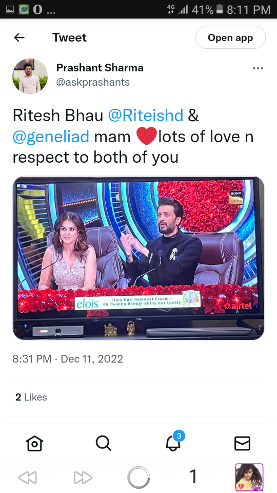Screen dimensions: 277x493
Task: Open Messages envelope icon
Action: click(242, 443)
